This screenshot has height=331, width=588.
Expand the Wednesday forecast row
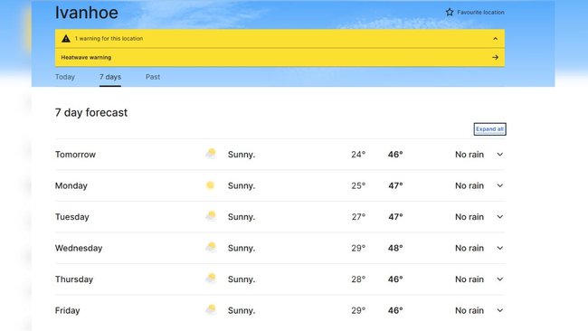click(500, 248)
